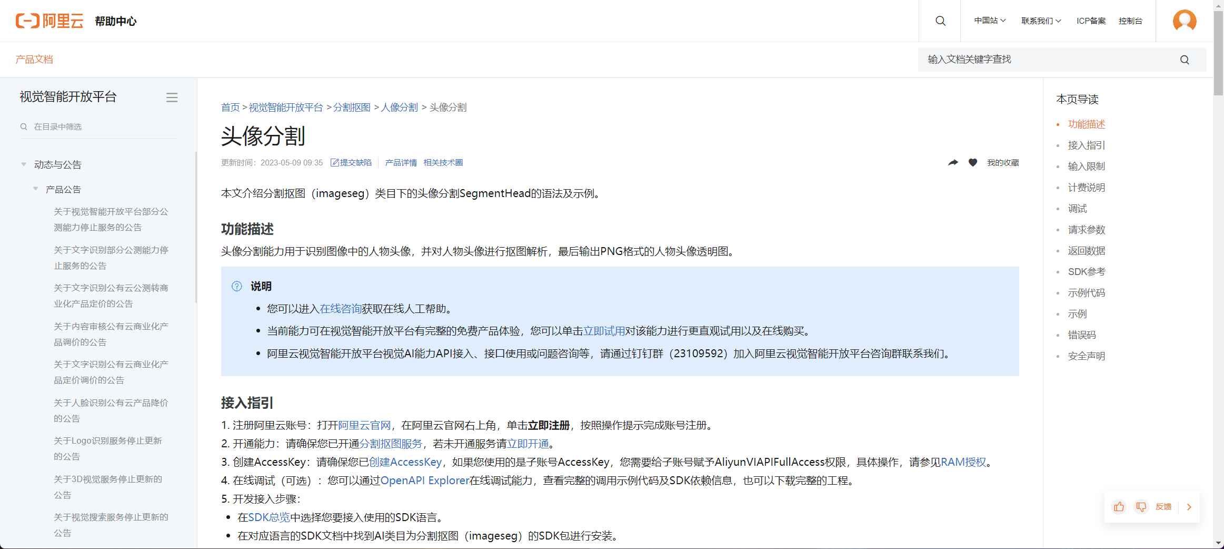Viewport: 1224px width, 549px height.
Task: Expand feedback panel with right chevron
Action: pyautogui.click(x=1189, y=507)
